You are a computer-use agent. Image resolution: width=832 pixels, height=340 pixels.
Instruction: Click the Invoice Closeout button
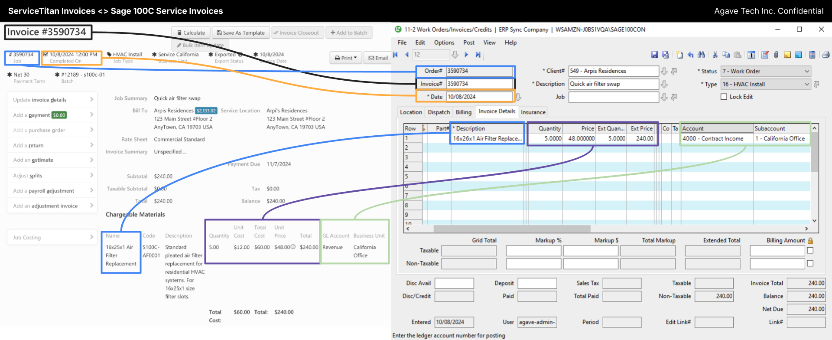[298, 33]
